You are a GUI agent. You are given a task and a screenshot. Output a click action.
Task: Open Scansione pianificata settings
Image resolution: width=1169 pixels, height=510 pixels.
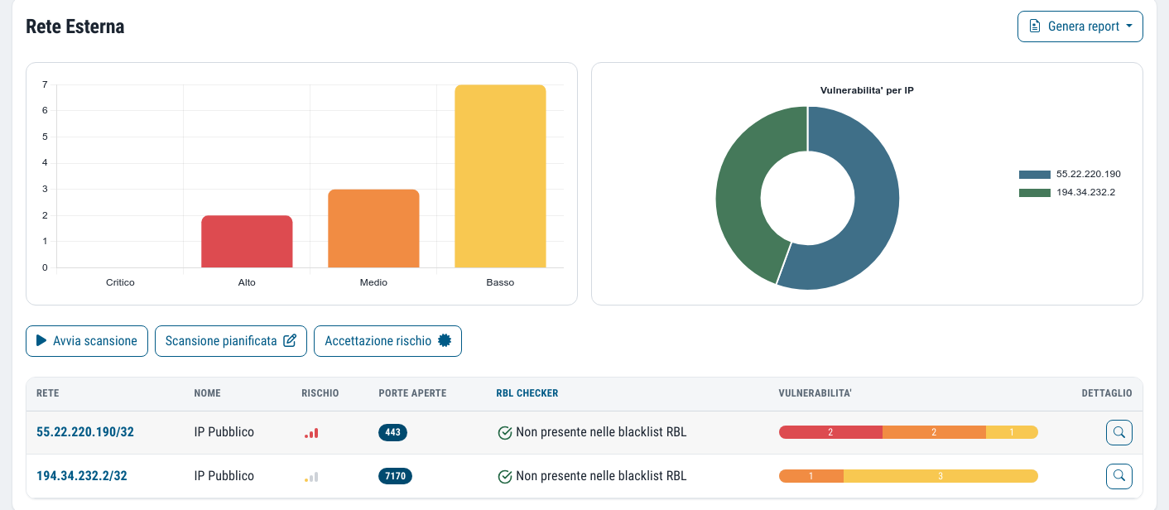[231, 341]
